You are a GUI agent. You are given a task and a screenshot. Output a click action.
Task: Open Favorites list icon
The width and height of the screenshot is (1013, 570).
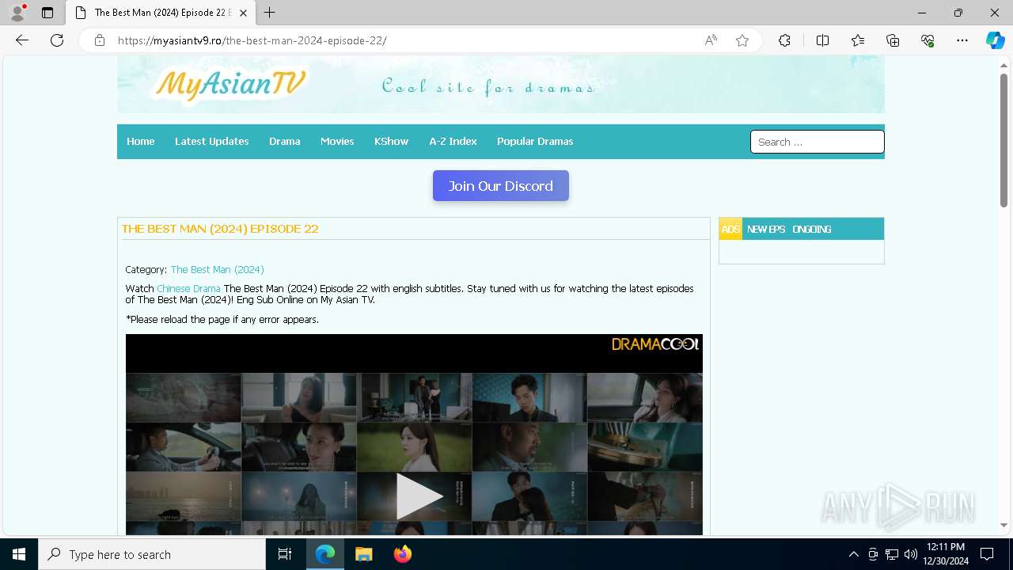click(858, 40)
